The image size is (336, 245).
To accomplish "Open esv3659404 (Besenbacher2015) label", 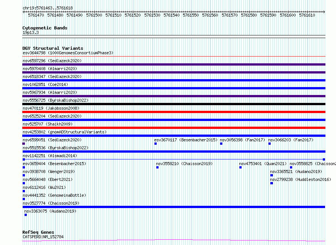I will (54, 164).
